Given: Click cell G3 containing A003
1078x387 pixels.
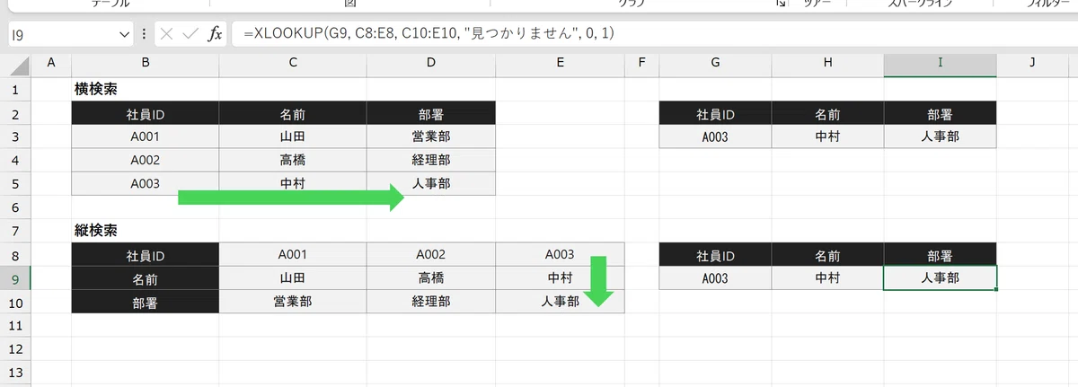Looking at the screenshot, I should [715, 136].
